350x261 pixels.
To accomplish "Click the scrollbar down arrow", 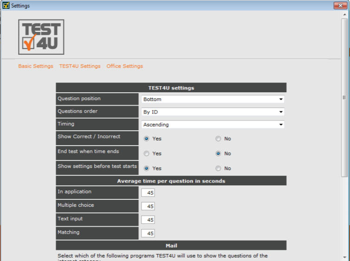I will tap(344, 257).
